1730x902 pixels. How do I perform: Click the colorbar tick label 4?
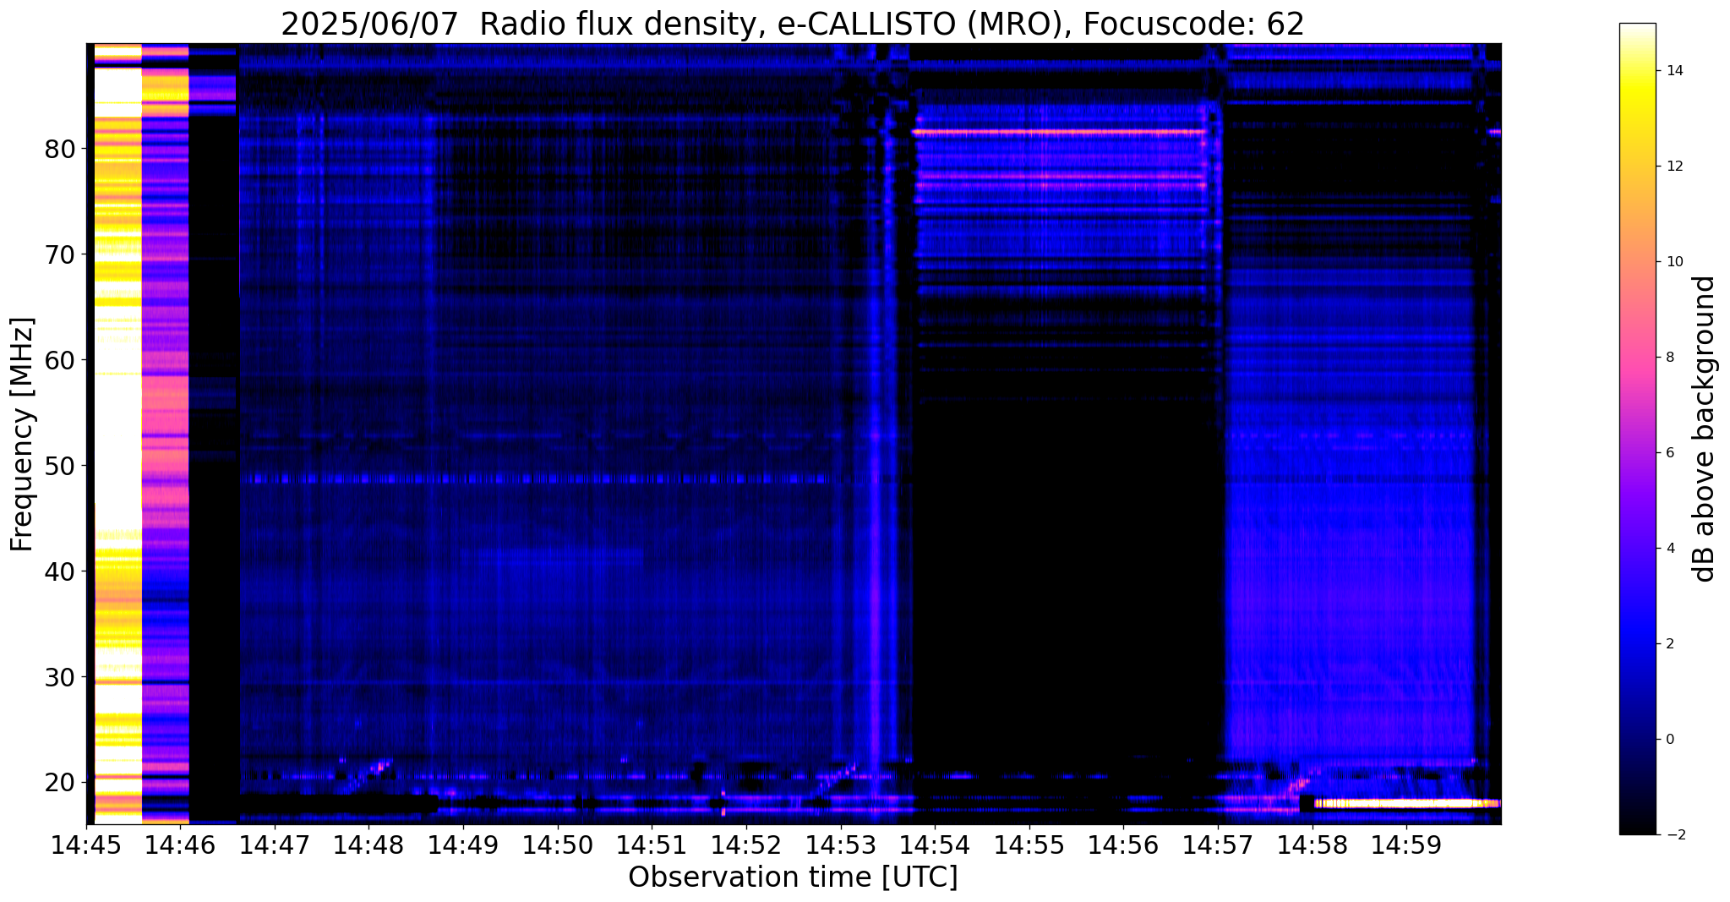tap(1670, 549)
